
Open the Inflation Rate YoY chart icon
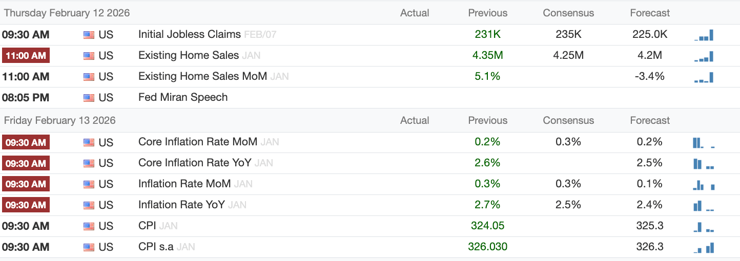(x=703, y=206)
